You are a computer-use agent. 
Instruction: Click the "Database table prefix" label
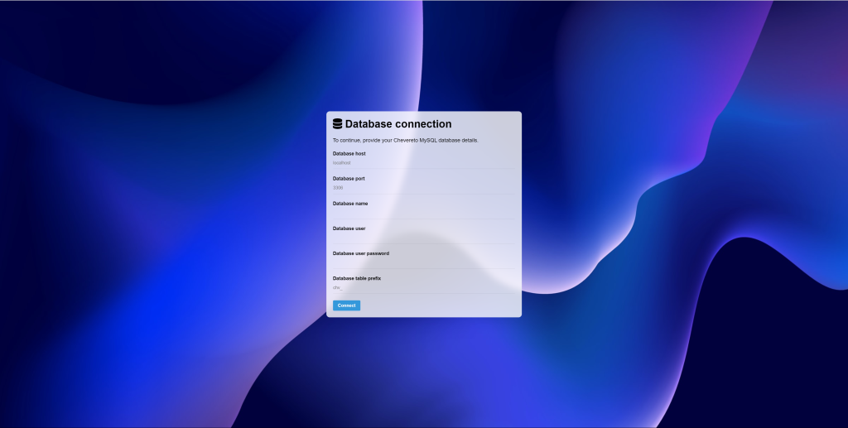pyautogui.click(x=357, y=278)
